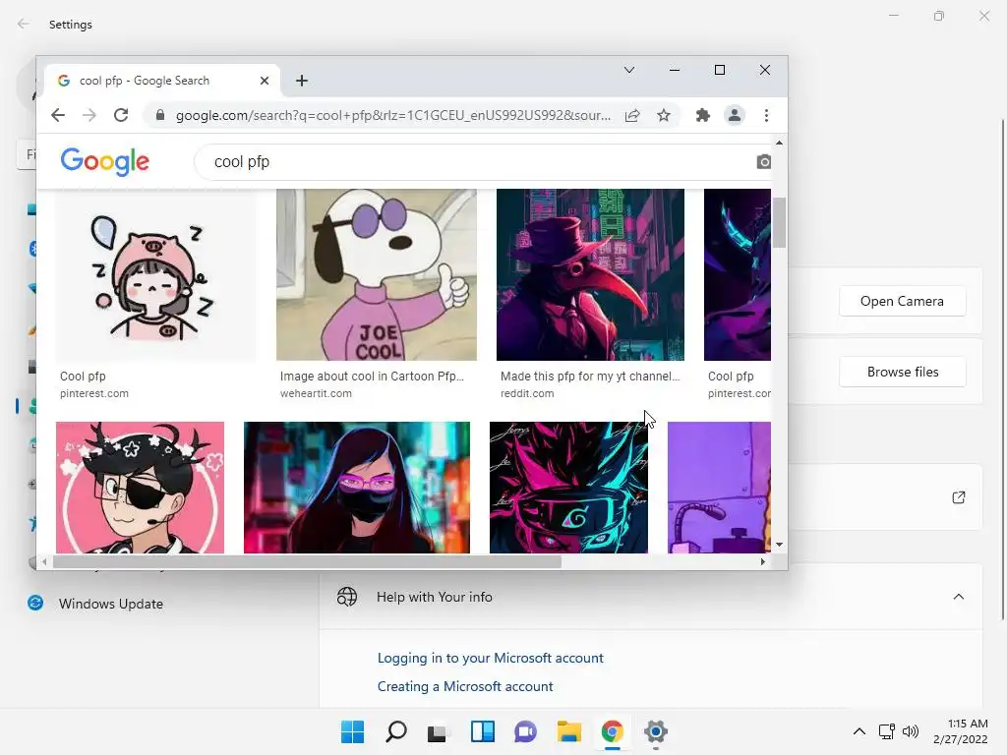The image size is (1007, 755).
Task: Open a new Chrome tab
Action: click(302, 81)
